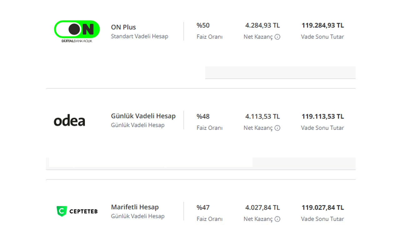The width and height of the screenshot is (400, 225).
Task: Select the 4.113,53 TL net gain
Action: [x=262, y=117]
